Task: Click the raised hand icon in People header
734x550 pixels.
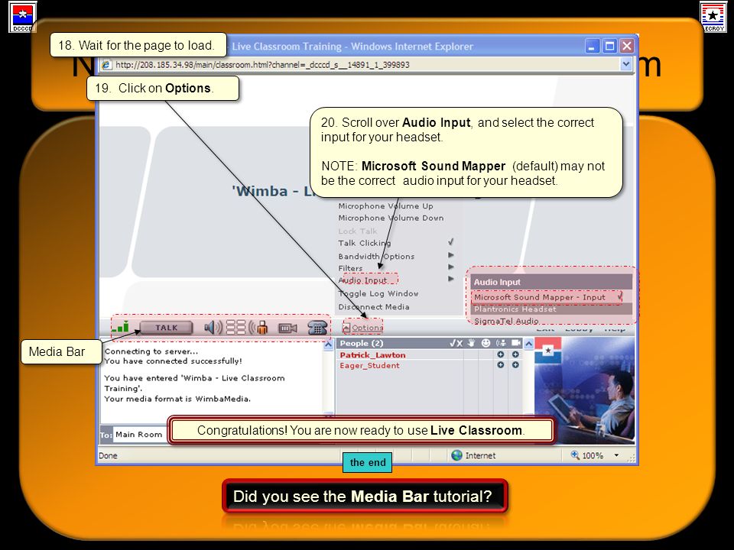Action: [472, 343]
